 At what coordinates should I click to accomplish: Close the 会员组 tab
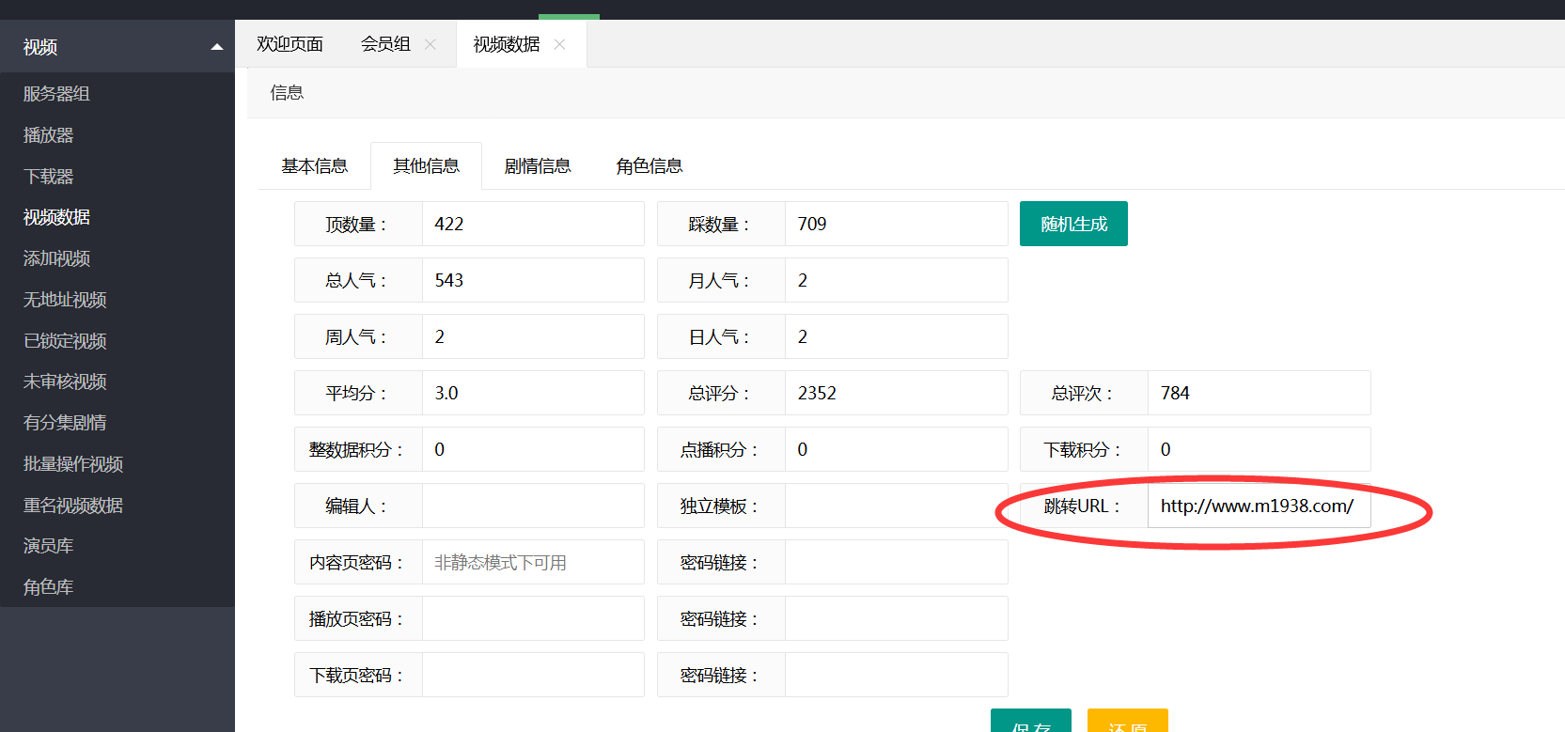(430, 44)
